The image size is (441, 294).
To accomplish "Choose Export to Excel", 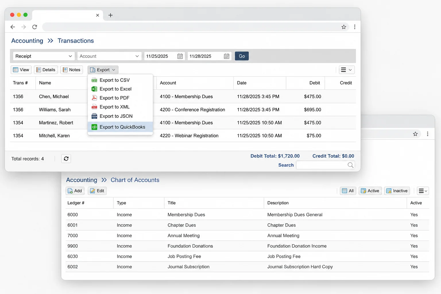I will pyautogui.click(x=120, y=89).
